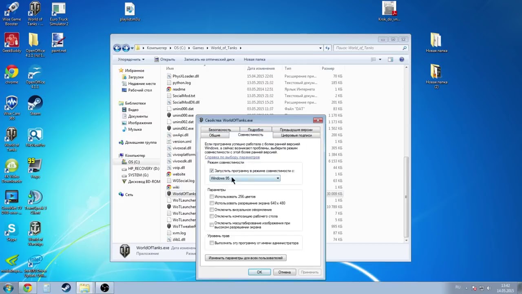Launch Skype from the desktop
Image resolution: width=522 pixels, height=294 pixels.
coord(11,232)
